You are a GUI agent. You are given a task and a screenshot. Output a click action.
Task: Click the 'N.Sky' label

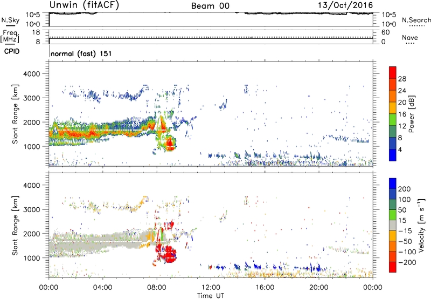(x=10, y=20)
